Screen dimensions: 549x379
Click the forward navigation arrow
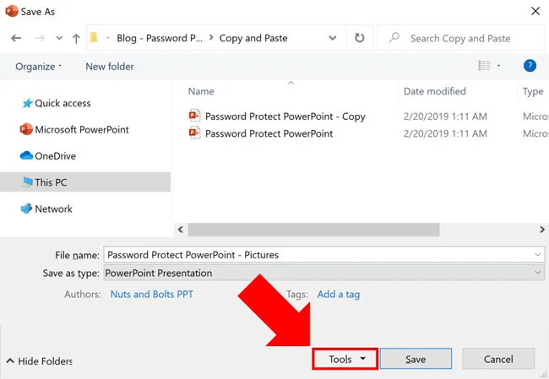[40, 38]
